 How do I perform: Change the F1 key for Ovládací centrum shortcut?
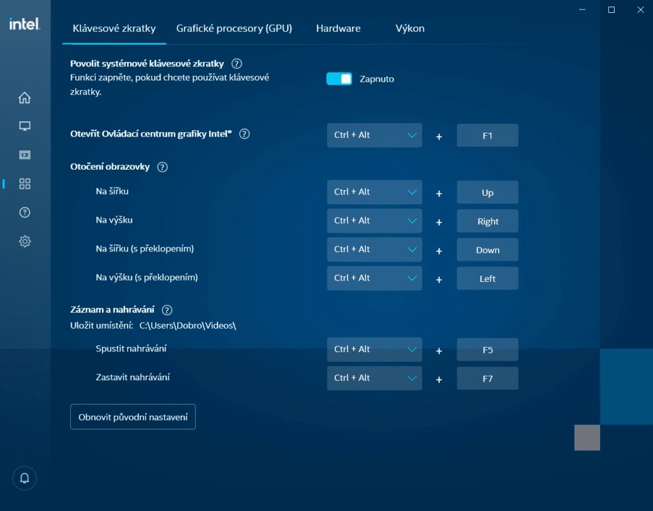coord(487,135)
